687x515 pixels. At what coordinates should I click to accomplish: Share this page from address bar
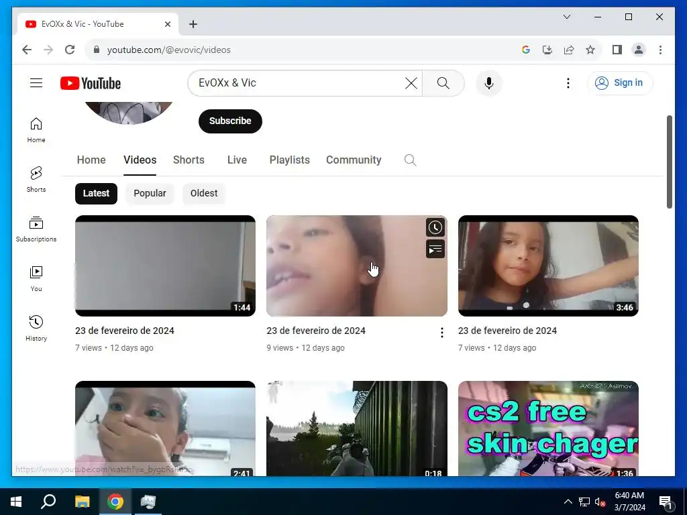[569, 50]
